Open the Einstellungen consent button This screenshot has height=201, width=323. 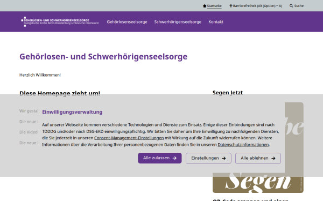[x=208, y=158]
